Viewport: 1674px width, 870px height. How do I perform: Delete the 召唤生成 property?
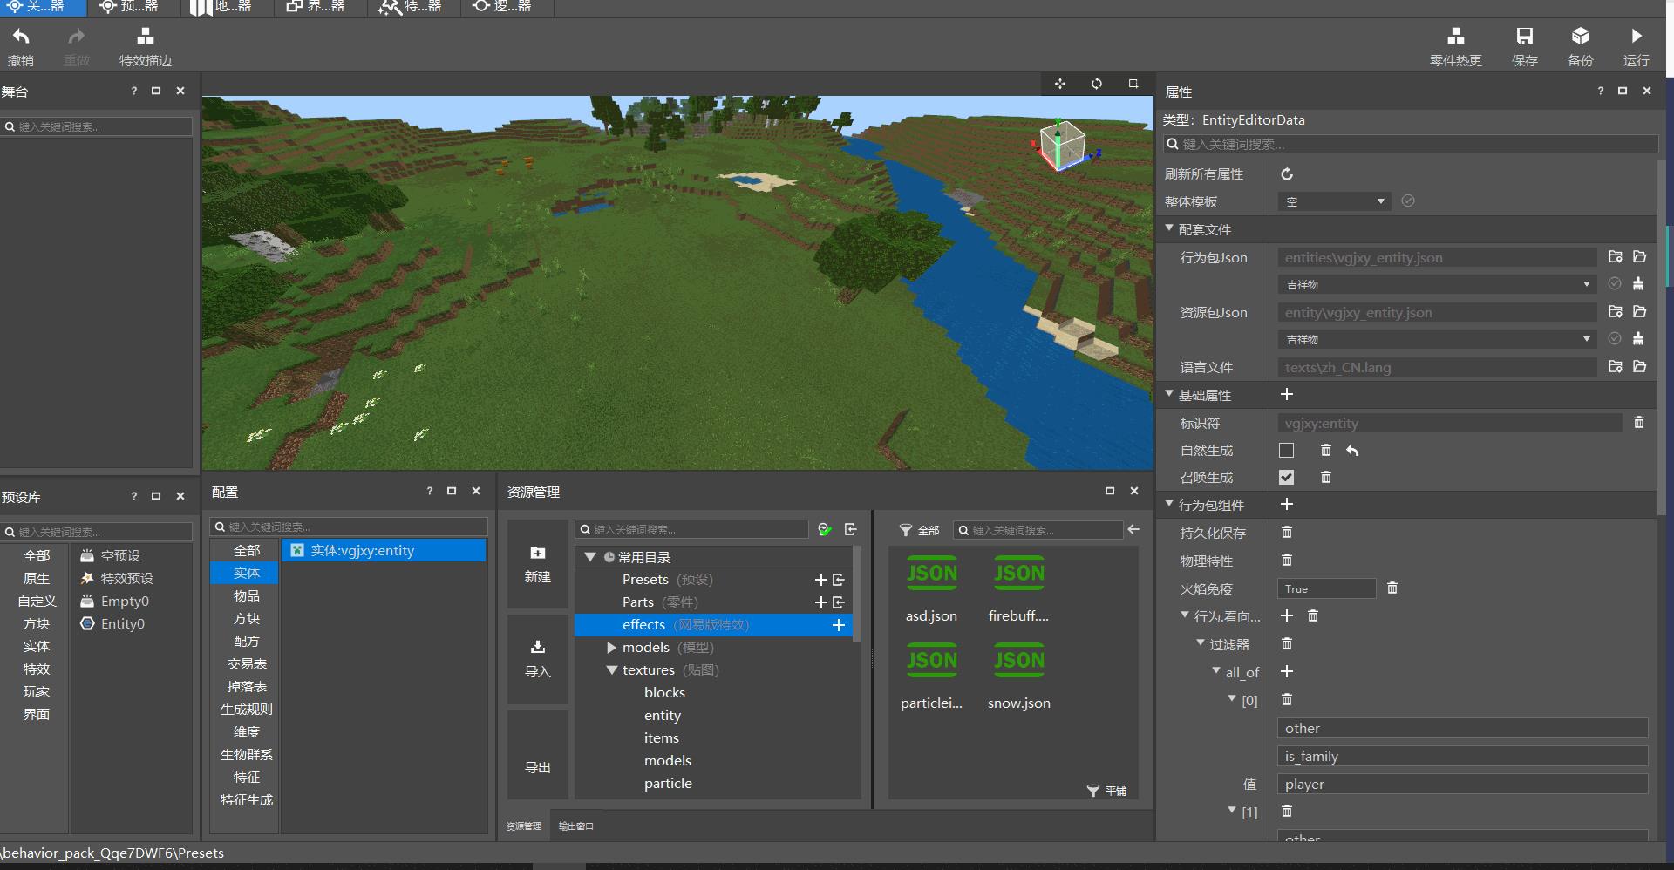(x=1326, y=478)
